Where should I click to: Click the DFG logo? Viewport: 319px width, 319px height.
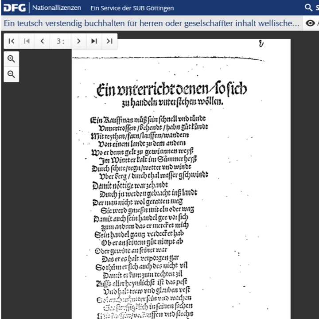tap(15, 8)
